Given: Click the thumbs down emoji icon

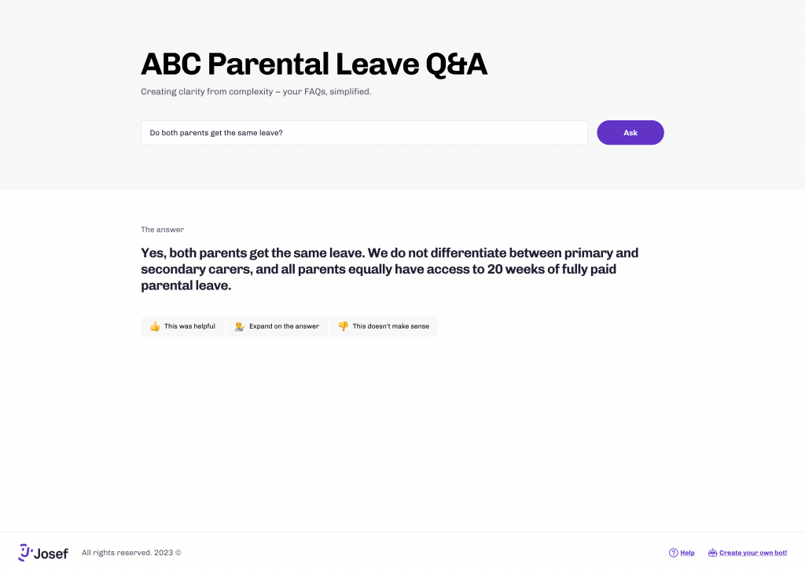Looking at the screenshot, I should tap(343, 326).
